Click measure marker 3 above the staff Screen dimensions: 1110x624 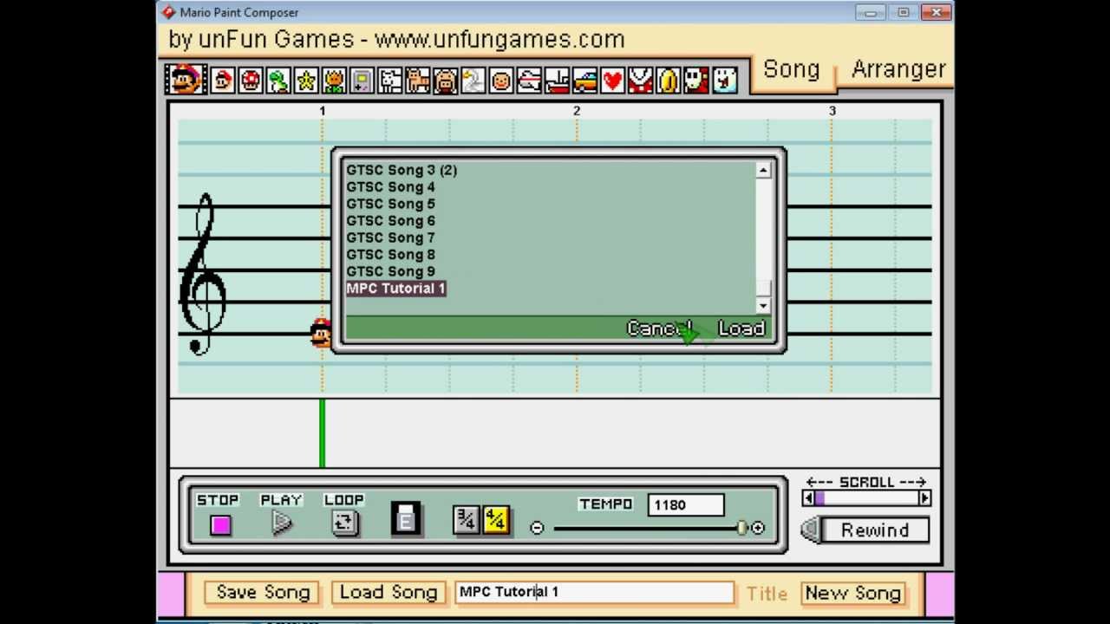tap(832, 111)
